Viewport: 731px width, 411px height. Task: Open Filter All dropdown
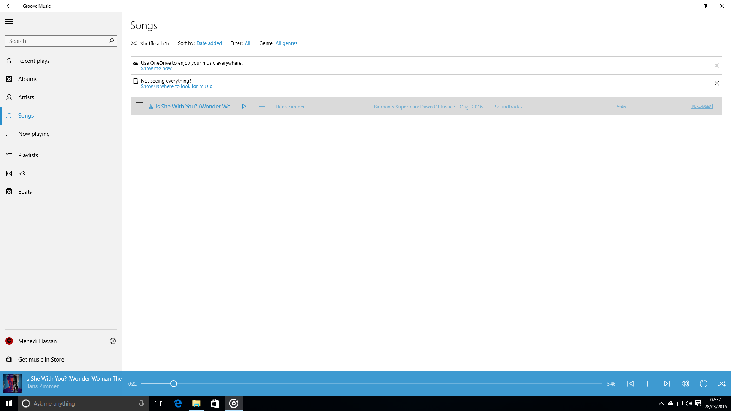pyautogui.click(x=247, y=43)
